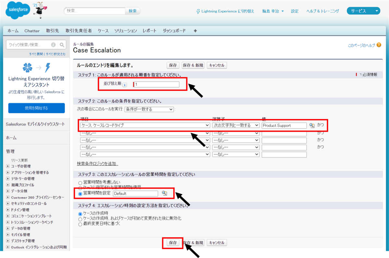Click the Salesforce cloud logo

point(18,11)
